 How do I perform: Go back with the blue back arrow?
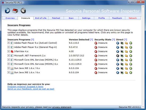(7, 11)
